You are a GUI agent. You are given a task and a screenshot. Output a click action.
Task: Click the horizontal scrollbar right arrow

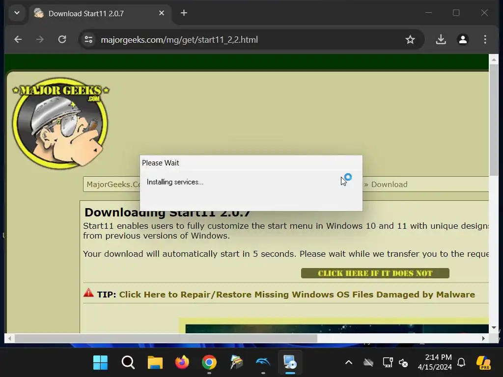pyautogui.click(x=483, y=338)
